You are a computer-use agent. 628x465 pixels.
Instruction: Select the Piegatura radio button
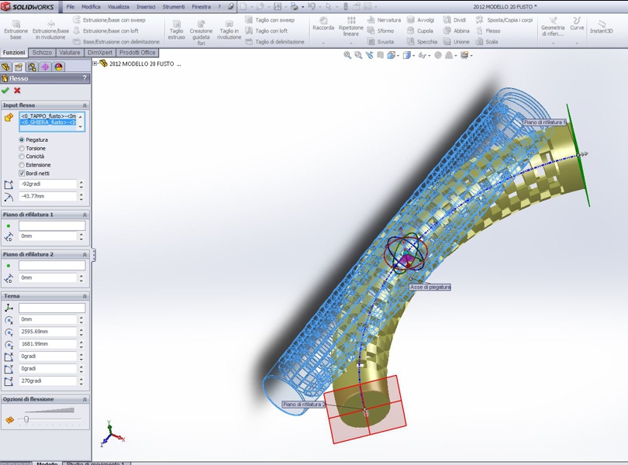pyautogui.click(x=22, y=139)
